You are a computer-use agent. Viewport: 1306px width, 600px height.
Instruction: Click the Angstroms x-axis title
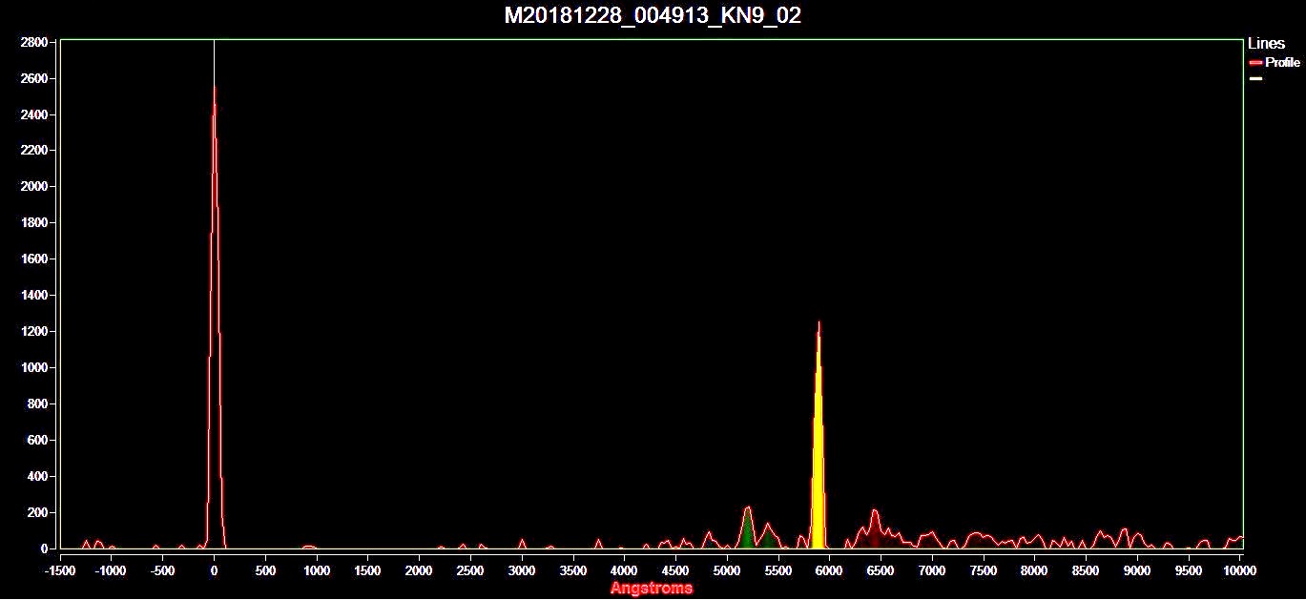(x=652, y=588)
